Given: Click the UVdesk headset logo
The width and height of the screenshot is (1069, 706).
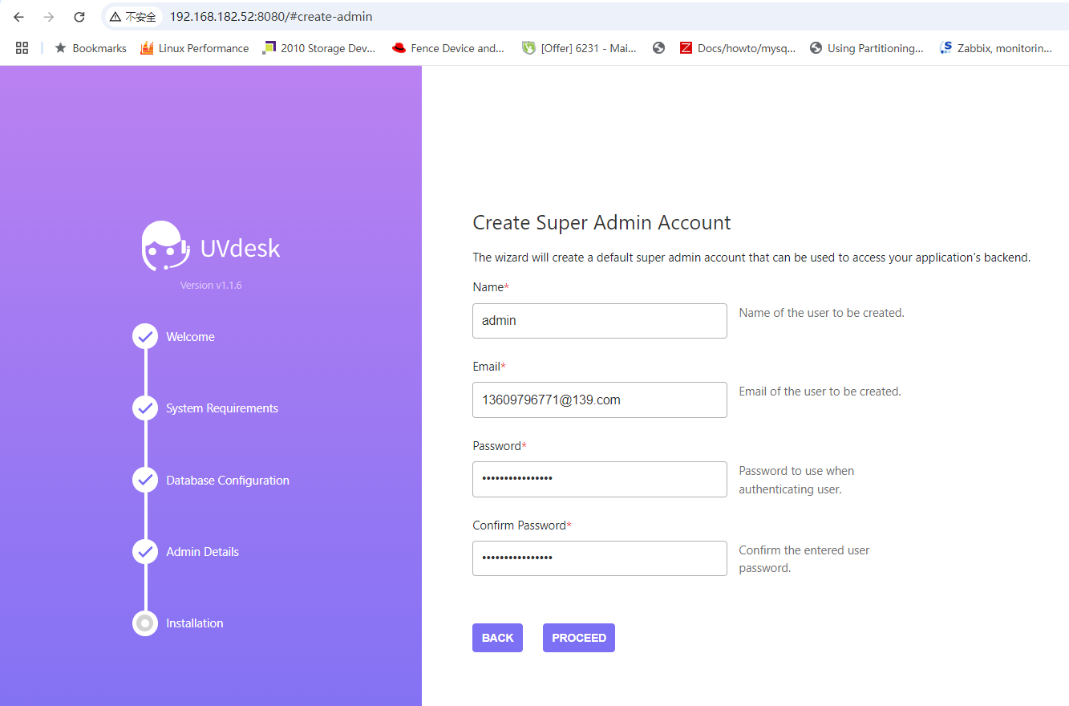Looking at the screenshot, I should (x=165, y=246).
